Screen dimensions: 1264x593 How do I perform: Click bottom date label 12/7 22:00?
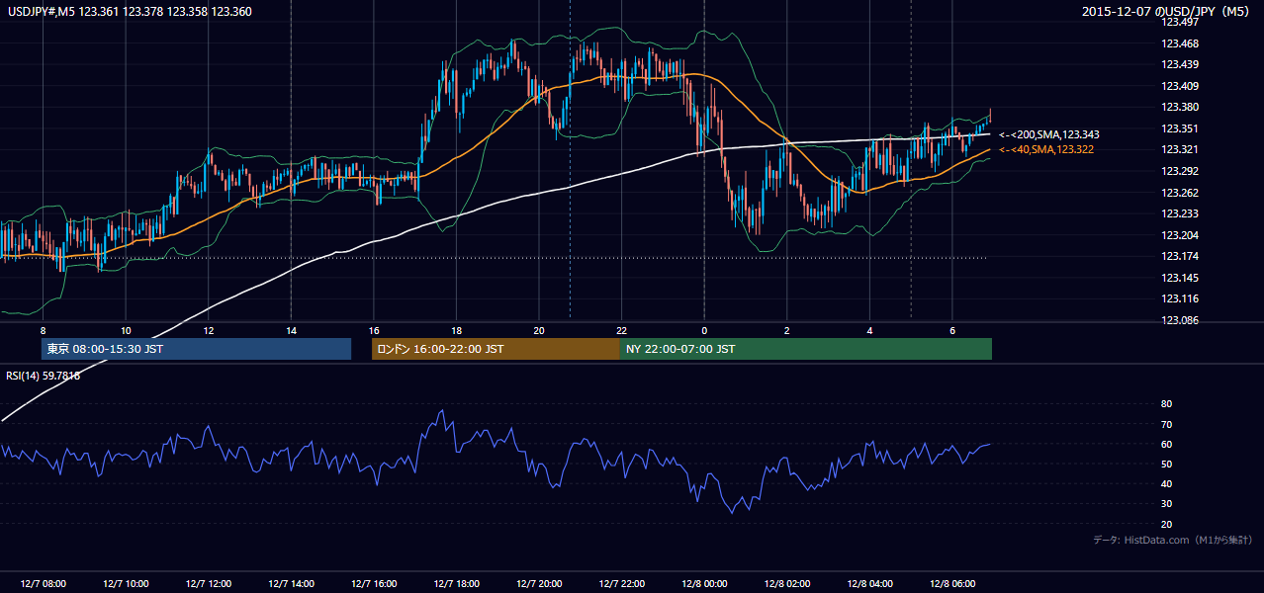click(x=621, y=583)
